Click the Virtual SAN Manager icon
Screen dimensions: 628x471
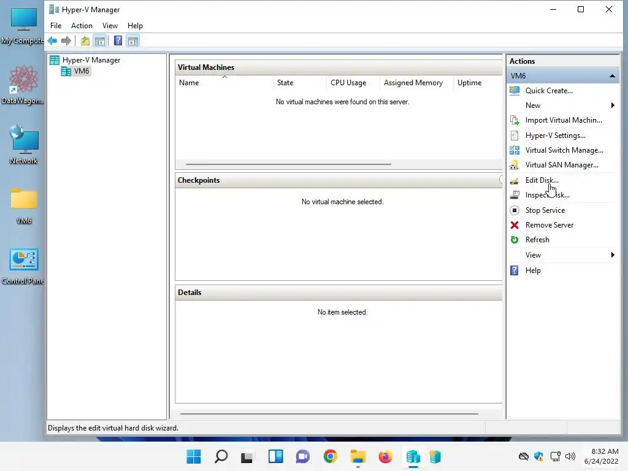pos(515,165)
